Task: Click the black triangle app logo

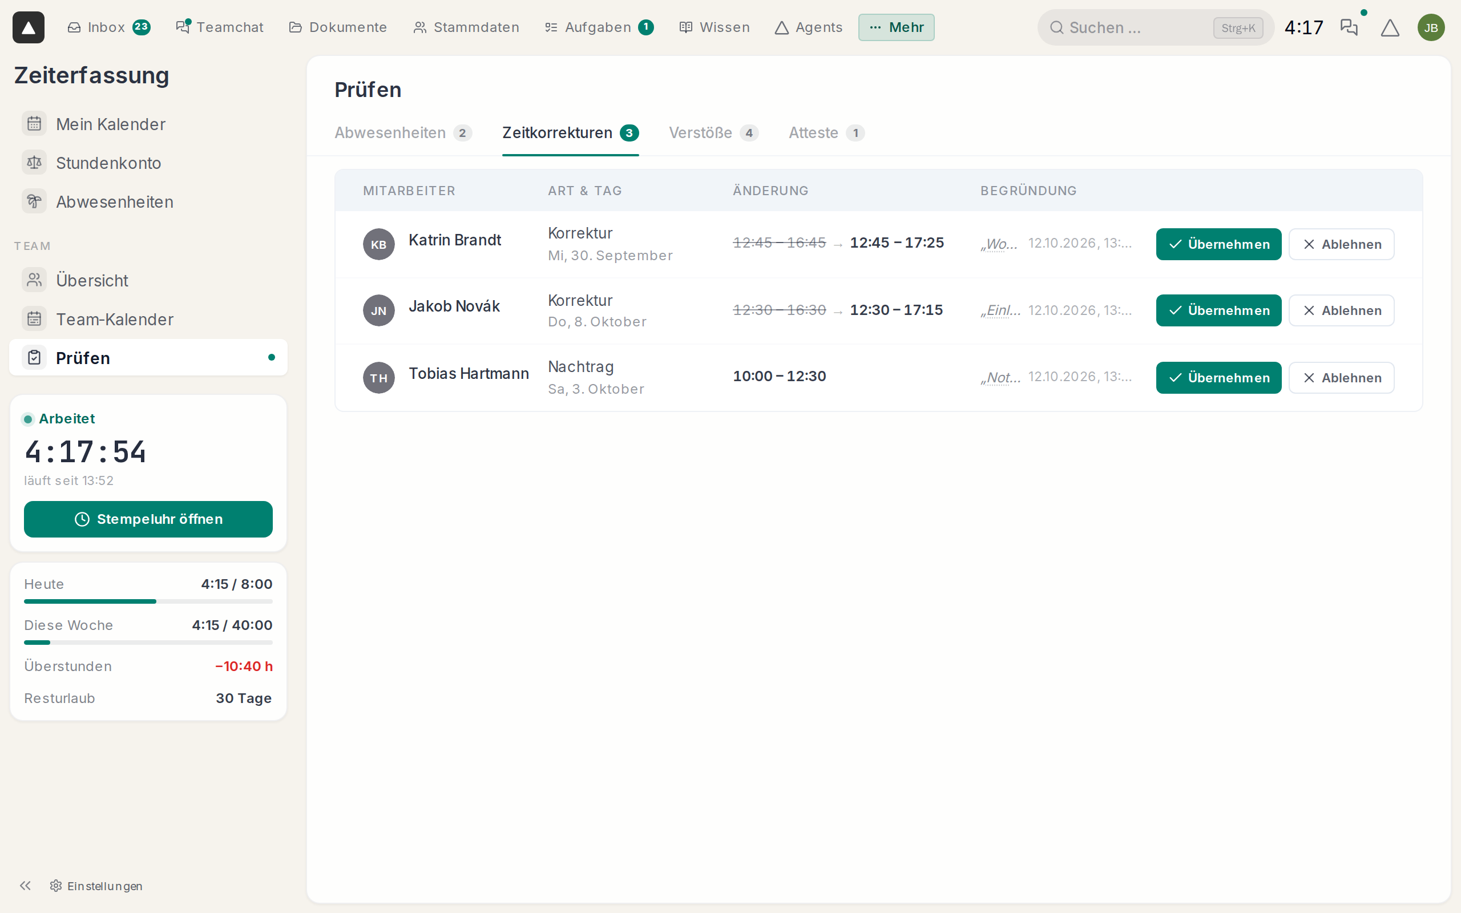Action: tap(29, 27)
